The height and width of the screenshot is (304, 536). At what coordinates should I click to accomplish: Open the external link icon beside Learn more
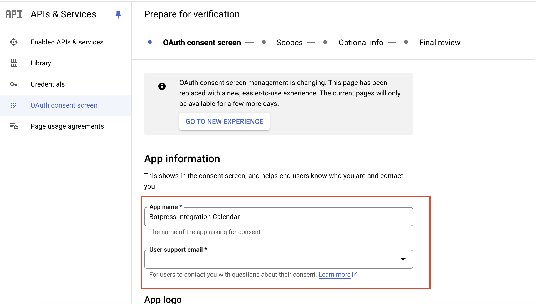pyautogui.click(x=355, y=275)
